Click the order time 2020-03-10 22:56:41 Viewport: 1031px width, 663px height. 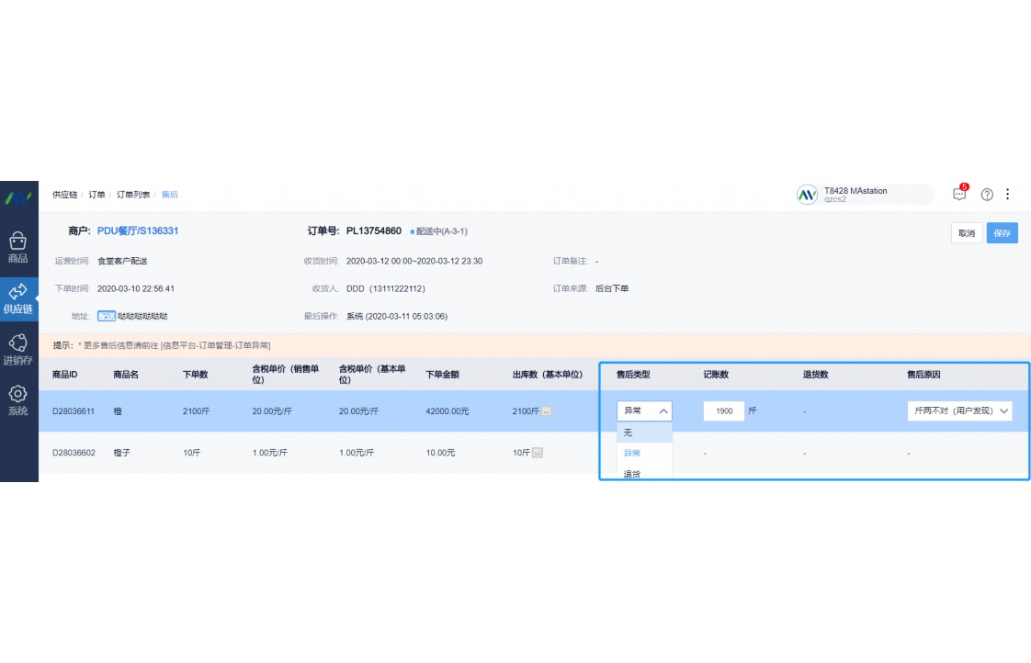(x=136, y=288)
